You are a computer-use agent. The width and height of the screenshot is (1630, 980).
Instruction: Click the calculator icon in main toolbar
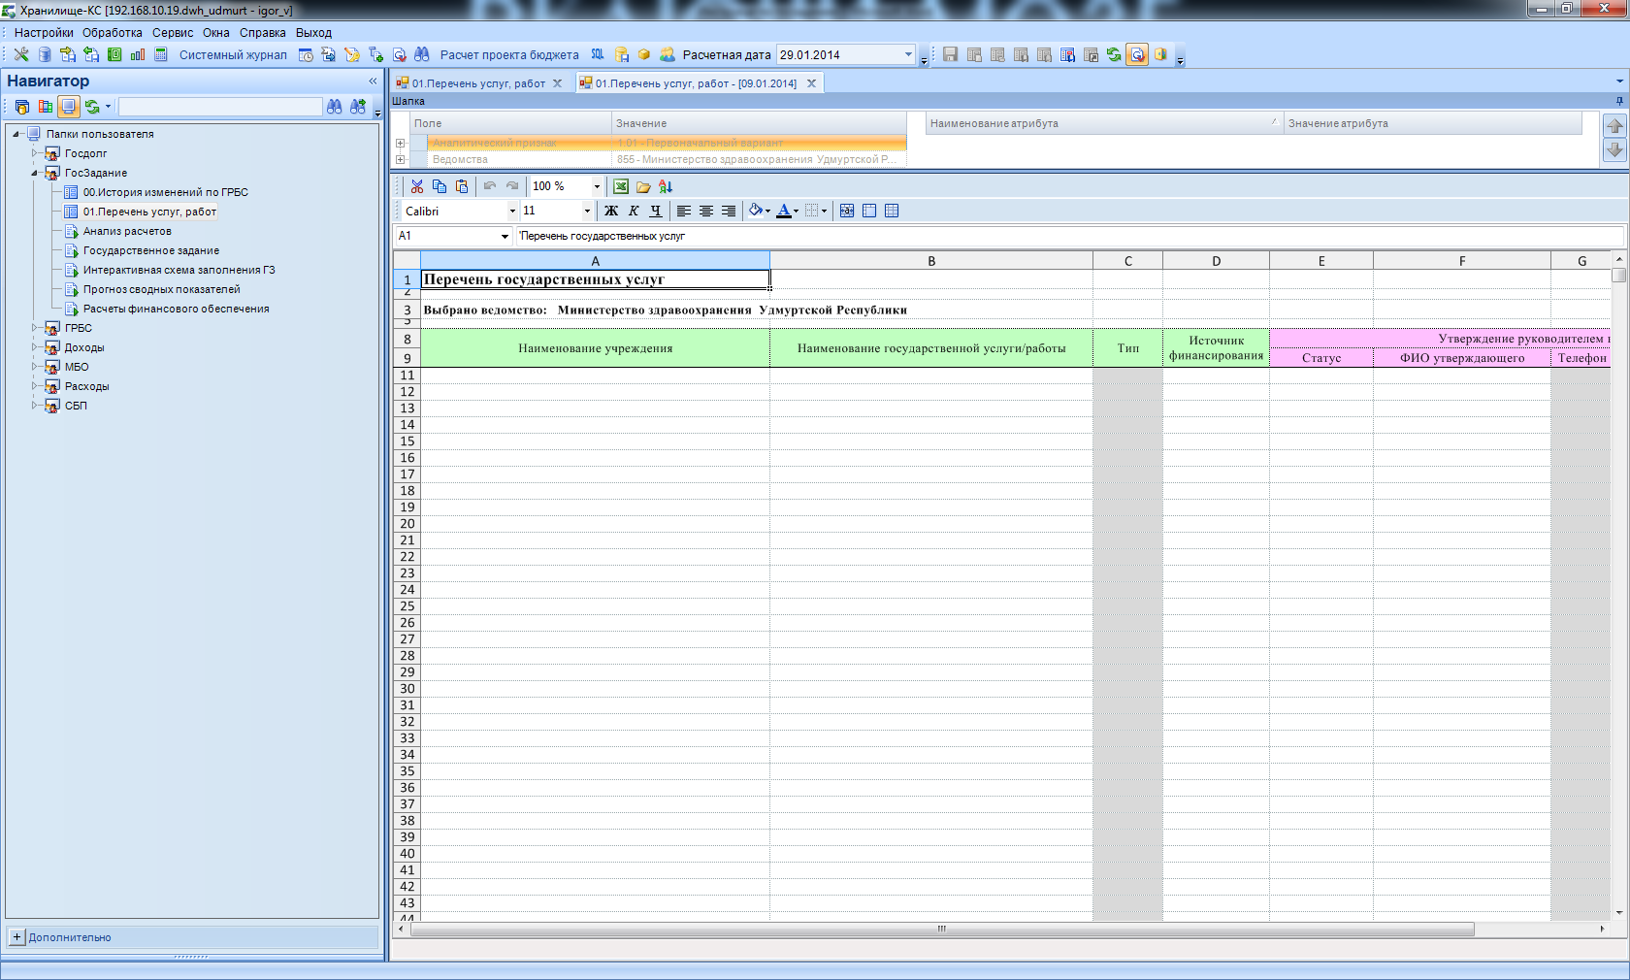[161, 55]
